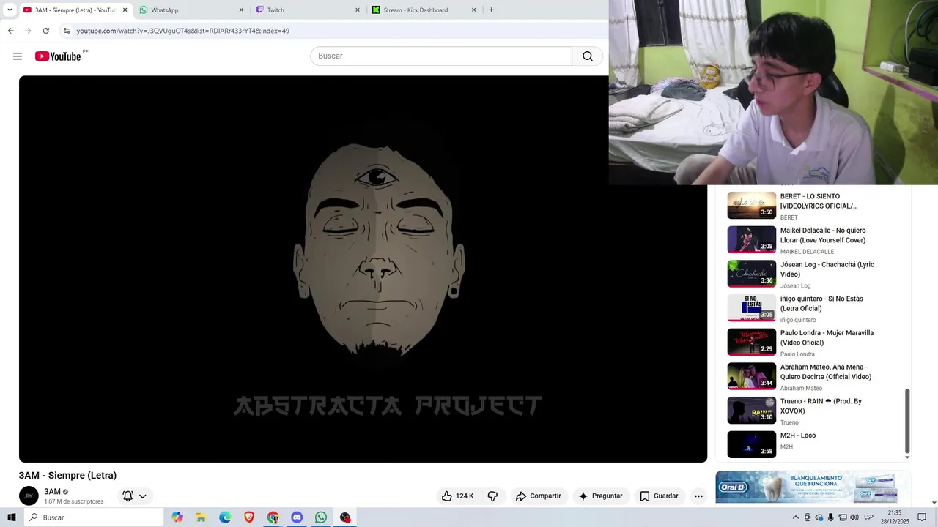Show hidden system tray icons chevron
Image resolution: width=938 pixels, height=527 pixels.
coord(796,517)
